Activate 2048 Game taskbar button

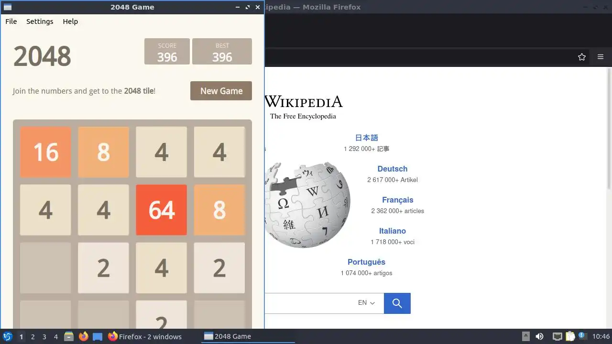point(249,337)
